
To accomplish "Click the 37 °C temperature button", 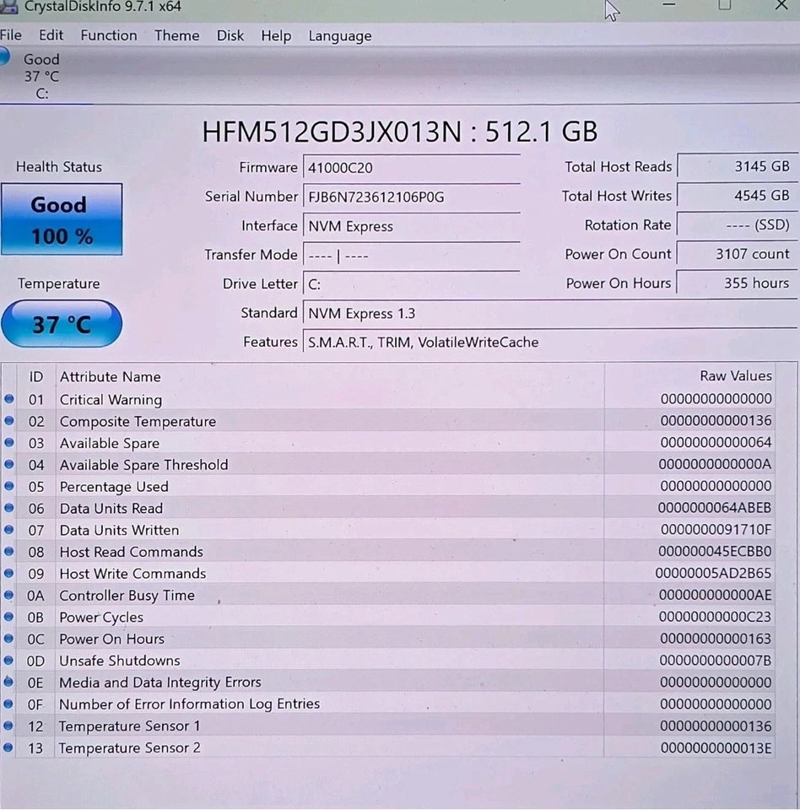I will (x=62, y=324).
